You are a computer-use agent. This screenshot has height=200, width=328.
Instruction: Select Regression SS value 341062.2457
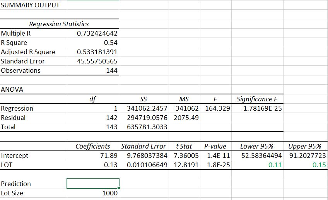tap(147, 108)
